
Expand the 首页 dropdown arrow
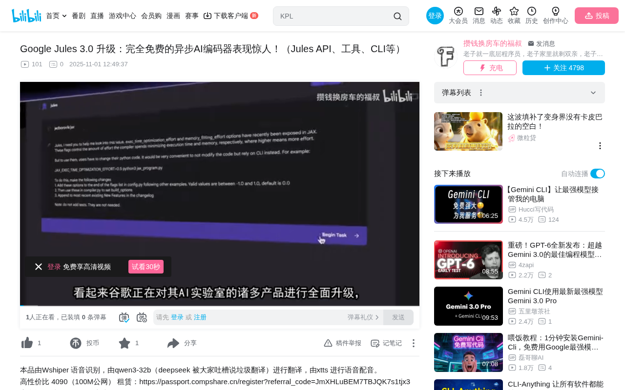64,16
